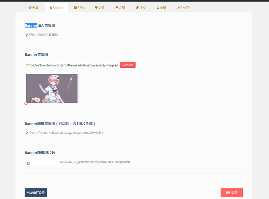
Task: Switch to the SMTP tab
Action: coord(183,7)
